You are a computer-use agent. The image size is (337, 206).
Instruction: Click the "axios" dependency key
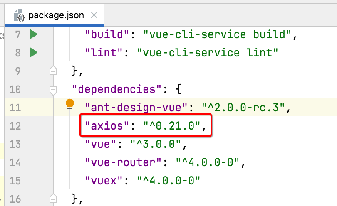click(107, 125)
